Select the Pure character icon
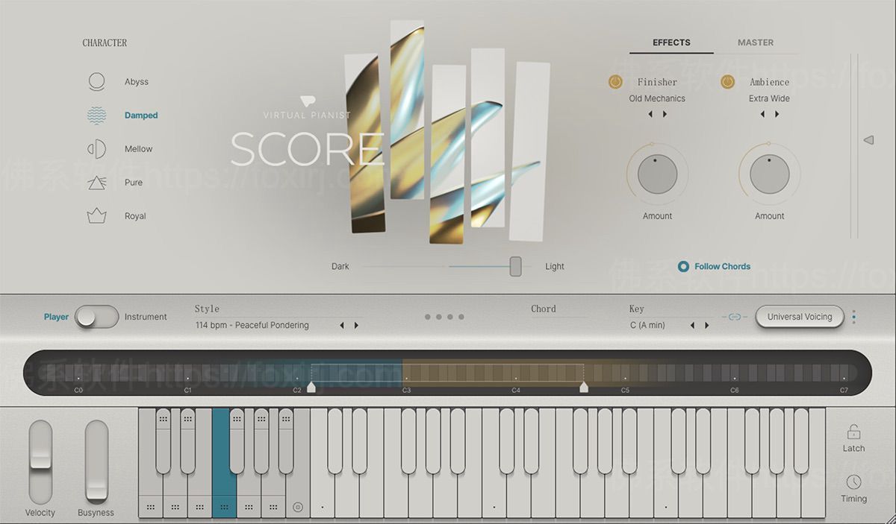896x524 pixels. (97, 183)
